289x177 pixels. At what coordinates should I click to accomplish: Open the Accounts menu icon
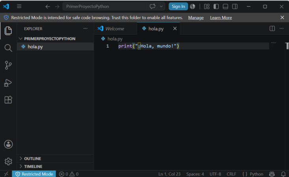8,144
